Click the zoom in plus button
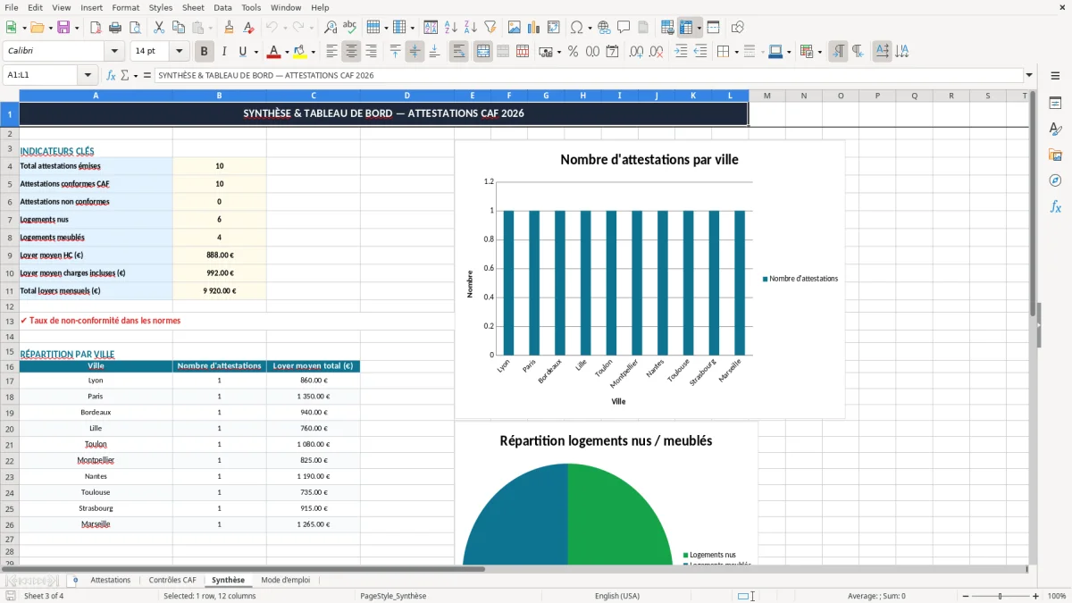This screenshot has height=603, width=1072. click(1035, 596)
